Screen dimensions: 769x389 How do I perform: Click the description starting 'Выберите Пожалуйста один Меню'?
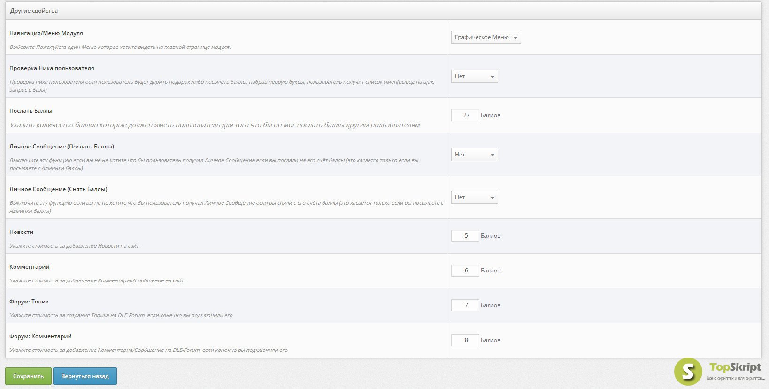(x=120, y=47)
